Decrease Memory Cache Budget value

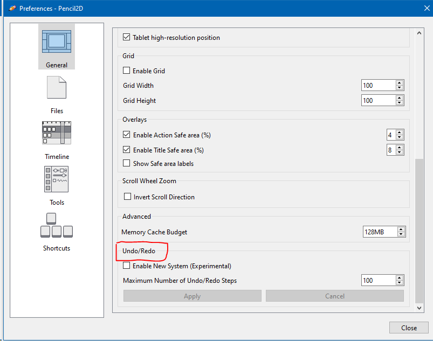[401, 234]
